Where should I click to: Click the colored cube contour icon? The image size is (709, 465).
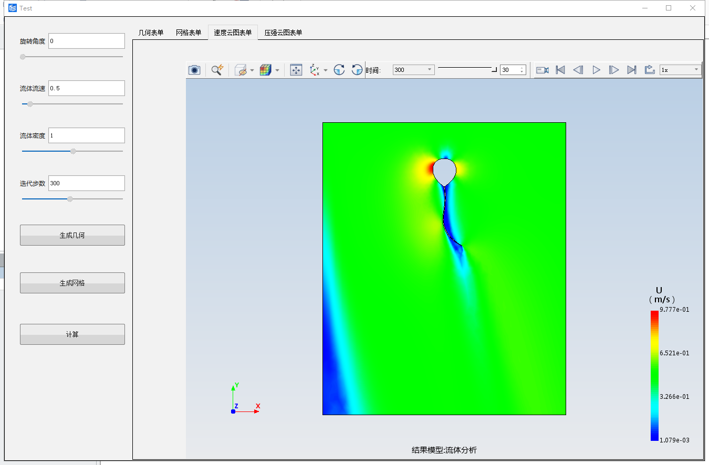[x=266, y=70]
